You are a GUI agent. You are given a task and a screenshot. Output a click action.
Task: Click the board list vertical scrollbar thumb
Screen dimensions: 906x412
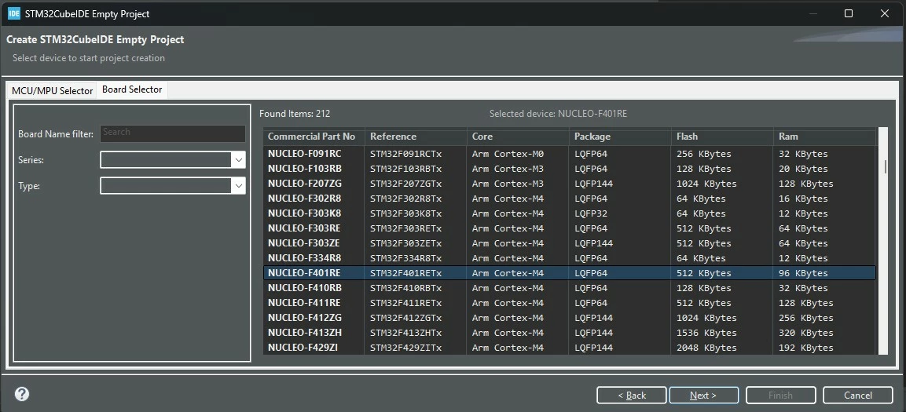pyautogui.click(x=885, y=166)
